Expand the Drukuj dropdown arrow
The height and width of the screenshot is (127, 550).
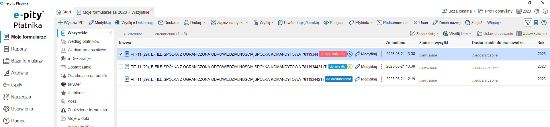pyautogui.click(x=205, y=23)
